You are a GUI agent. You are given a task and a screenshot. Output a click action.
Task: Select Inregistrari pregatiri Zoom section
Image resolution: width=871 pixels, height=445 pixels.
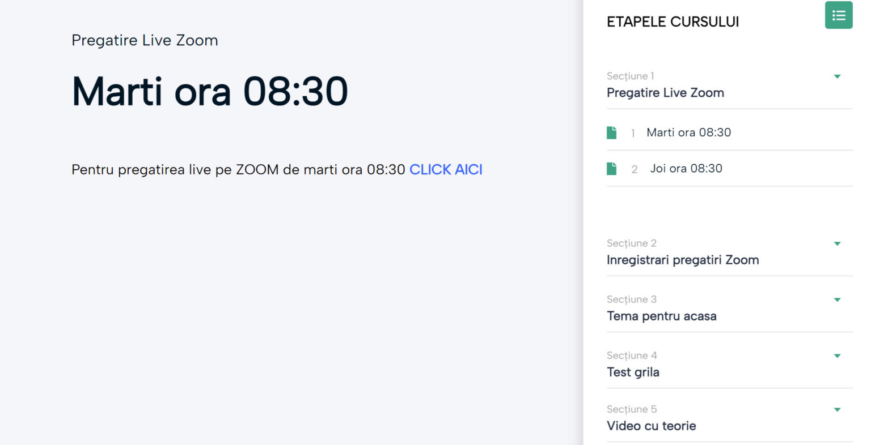coord(683,260)
